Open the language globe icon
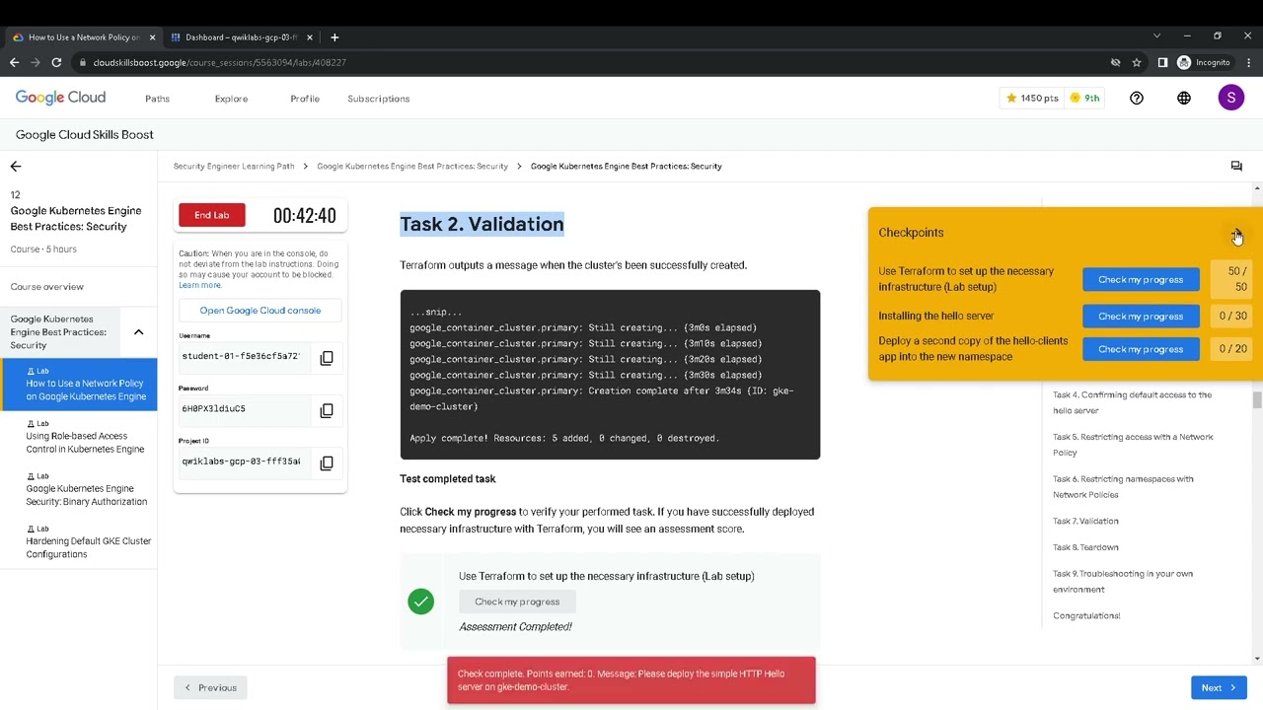Screen dimensions: 1263x710 (x=1184, y=98)
